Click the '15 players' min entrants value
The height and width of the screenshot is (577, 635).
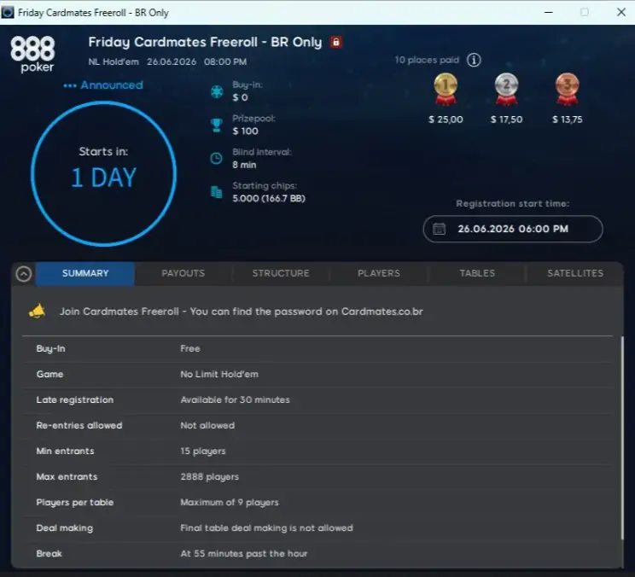pyautogui.click(x=203, y=451)
